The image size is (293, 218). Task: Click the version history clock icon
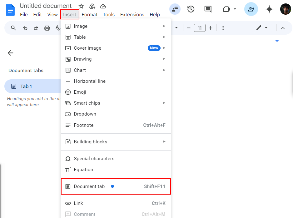pyautogui.click(x=191, y=9)
